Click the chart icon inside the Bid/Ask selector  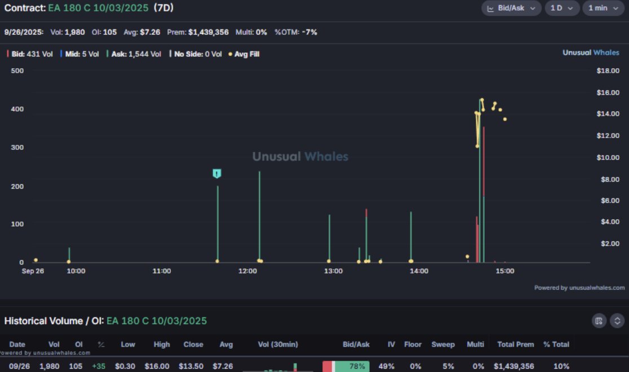pyautogui.click(x=490, y=8)
